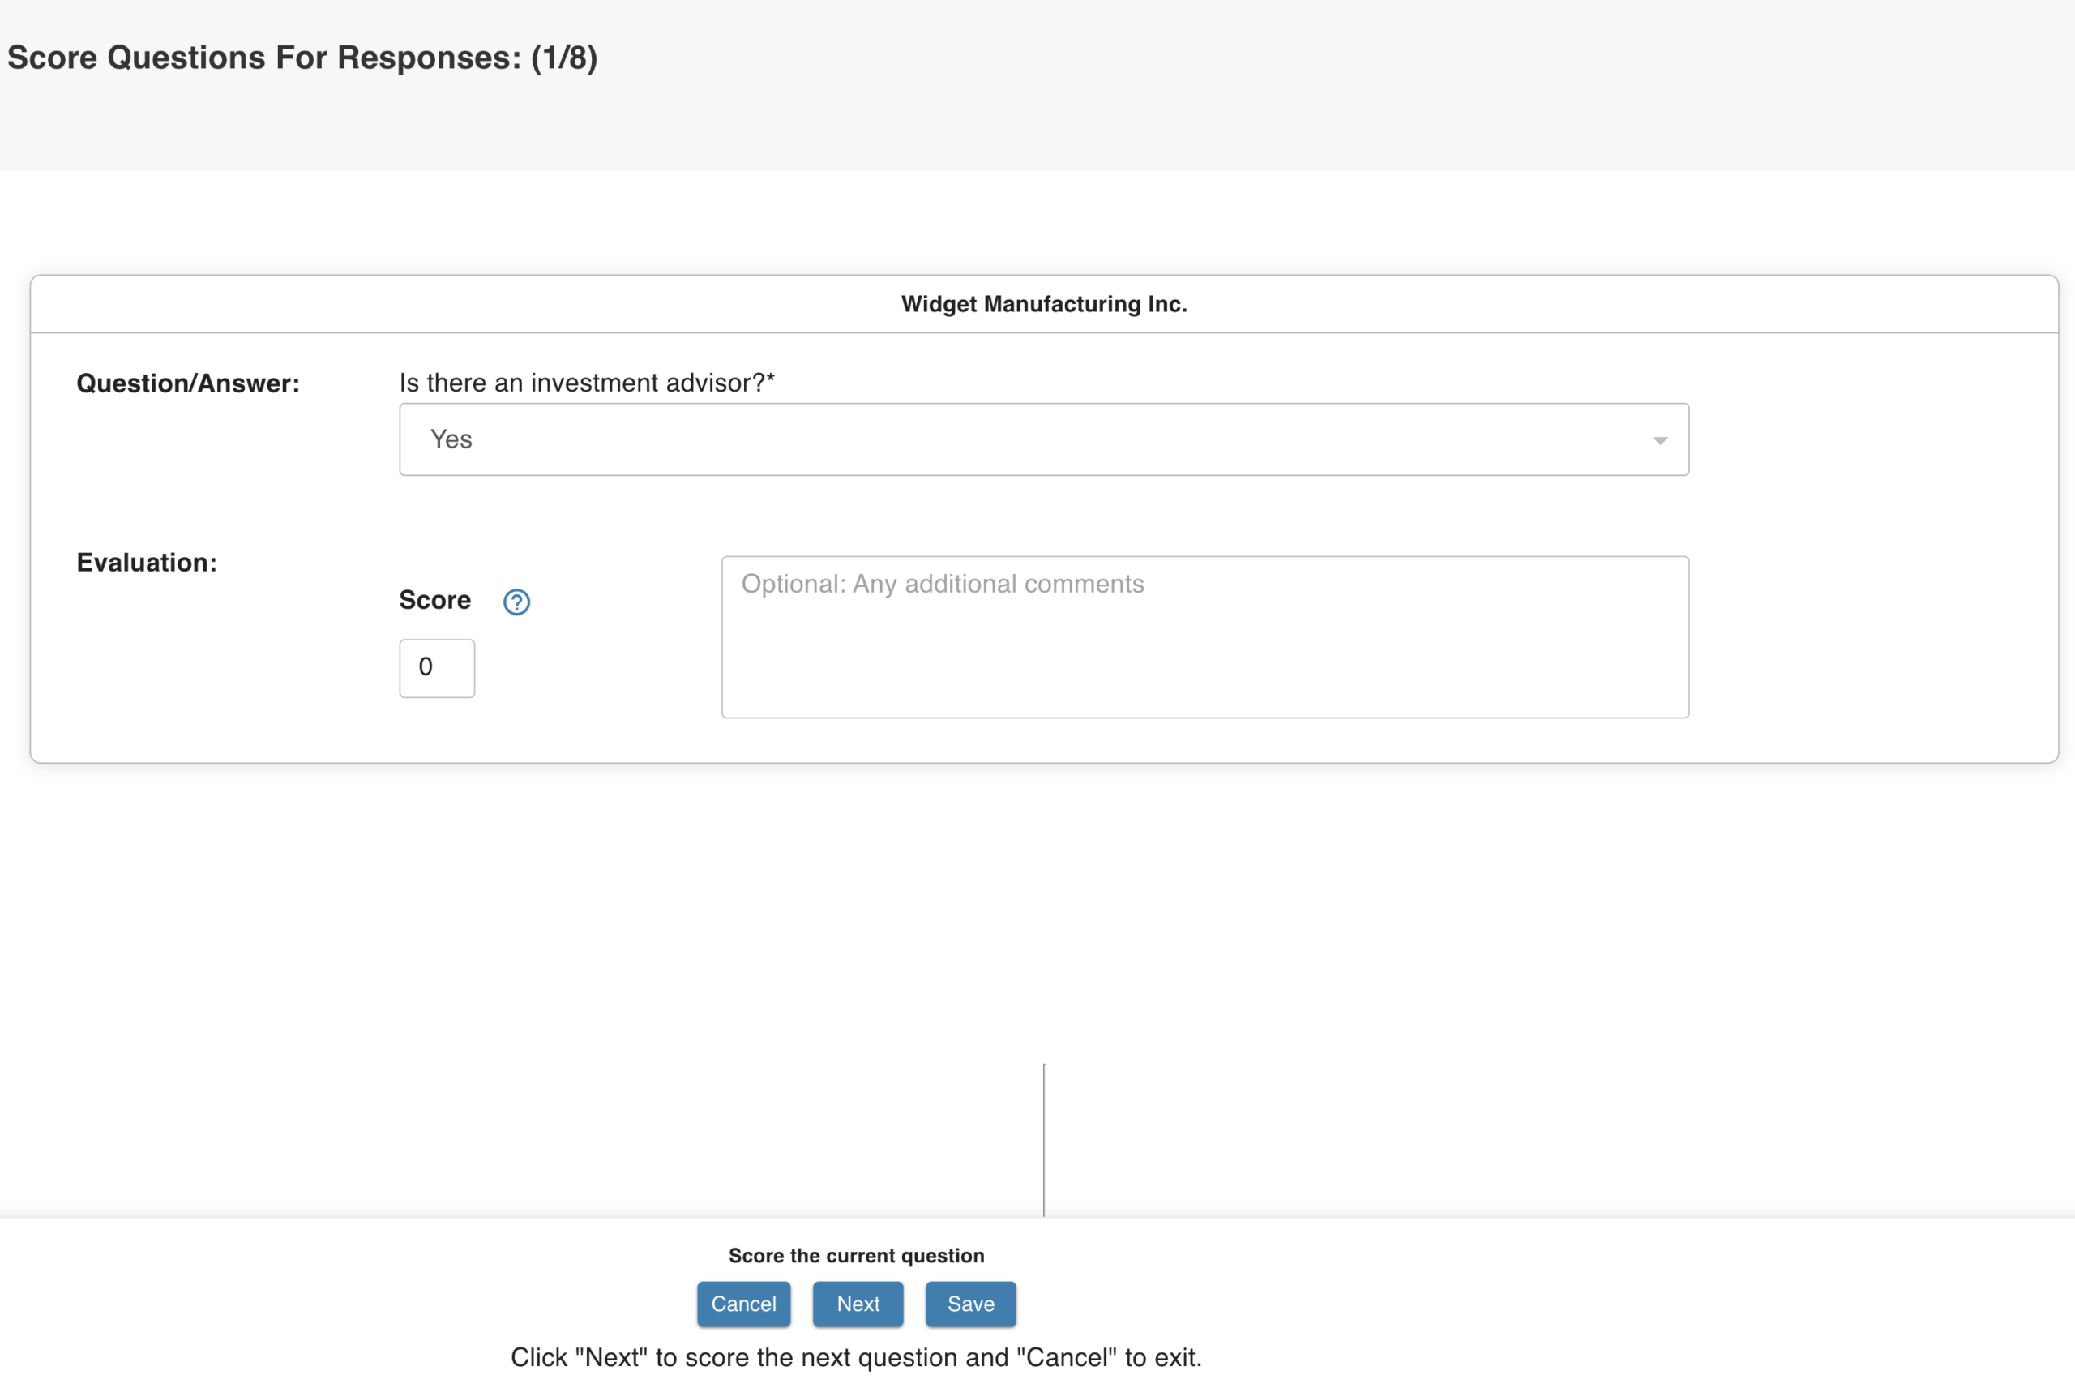Click the vertical divider line above the buttons
This screenshot has height=1388, width=2075.
point(1043,1138)
